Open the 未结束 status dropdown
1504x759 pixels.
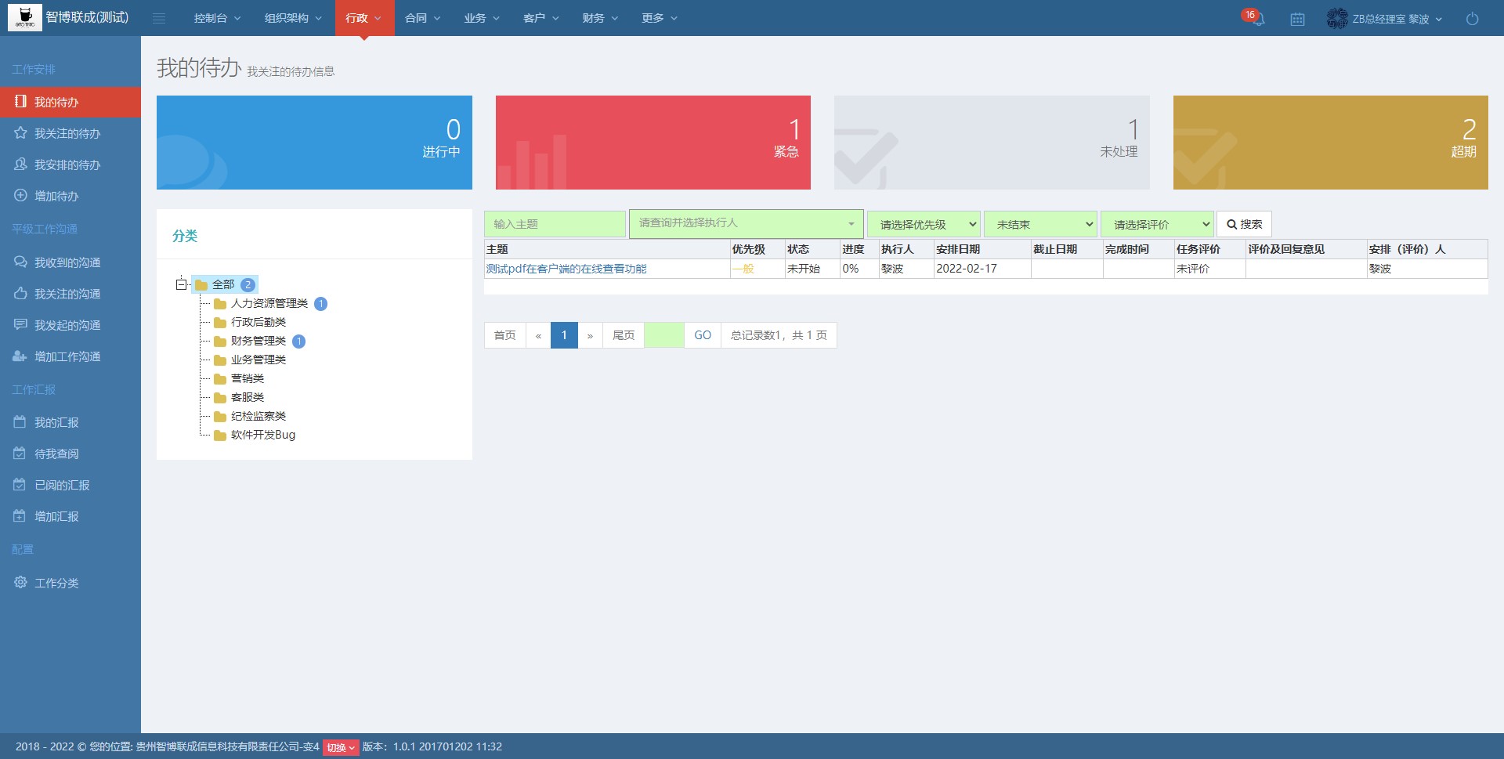(1040, 224)
